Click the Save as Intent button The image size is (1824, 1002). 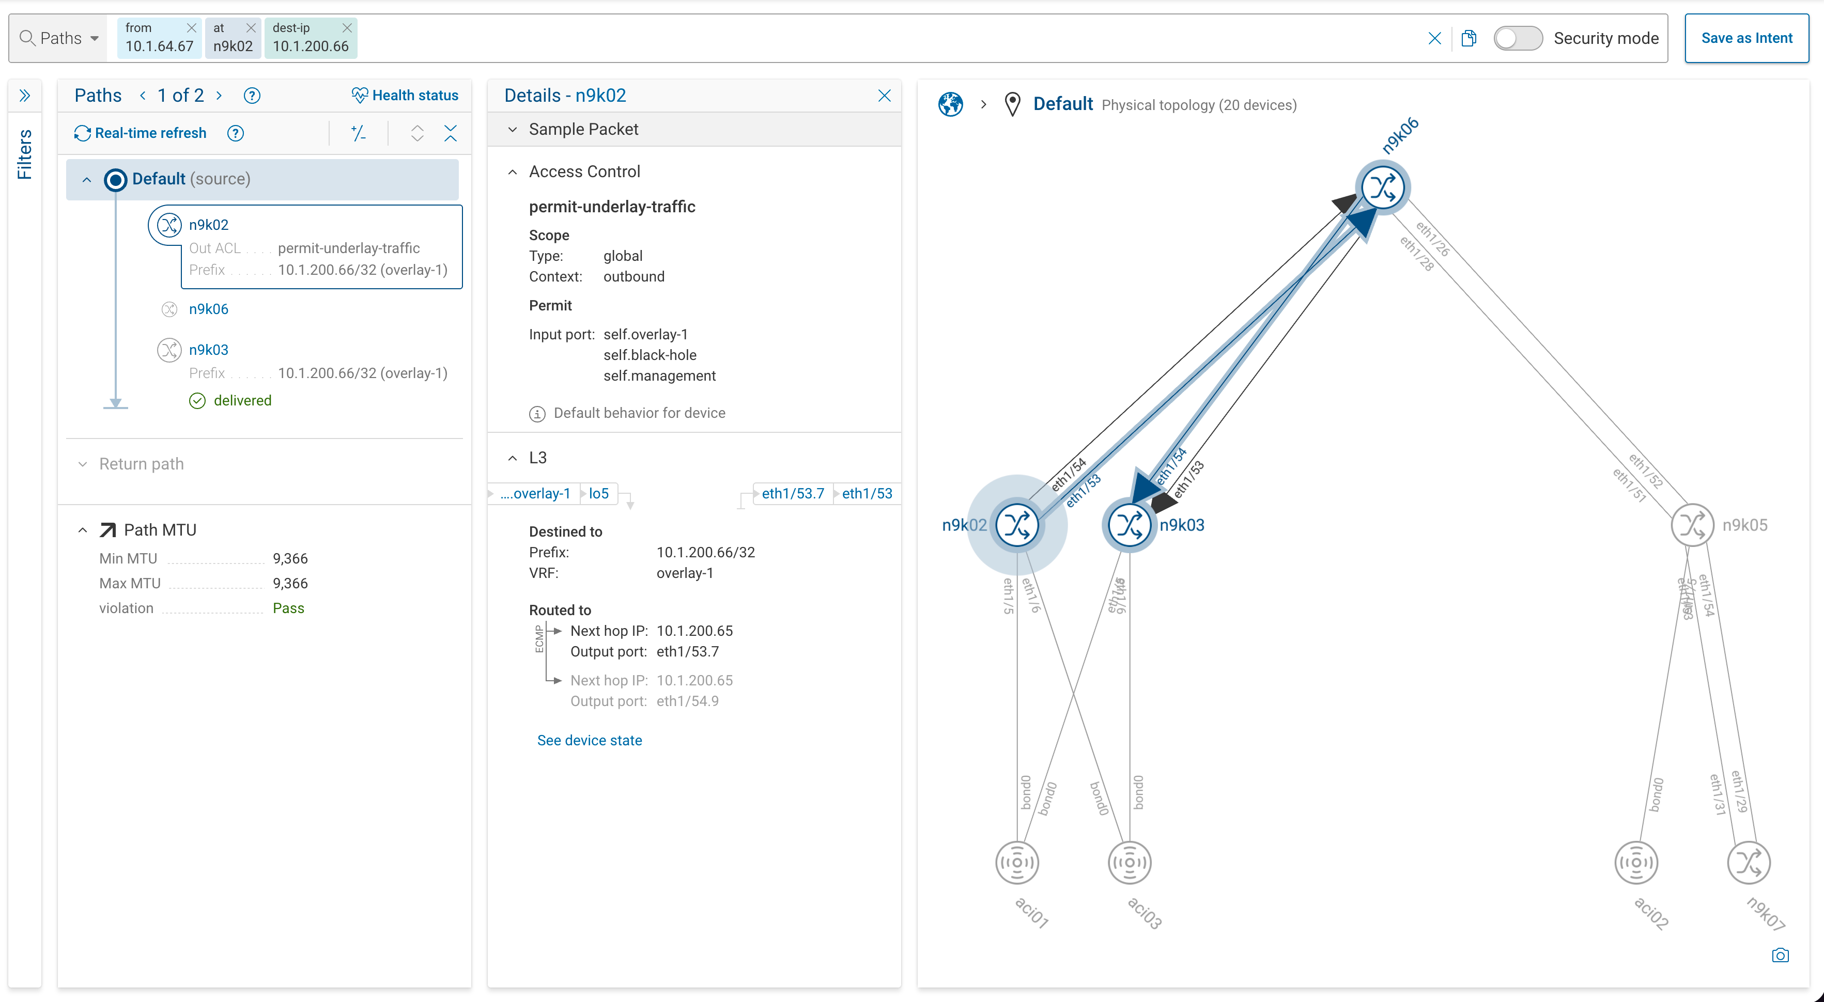click(x=1746, y=38)
